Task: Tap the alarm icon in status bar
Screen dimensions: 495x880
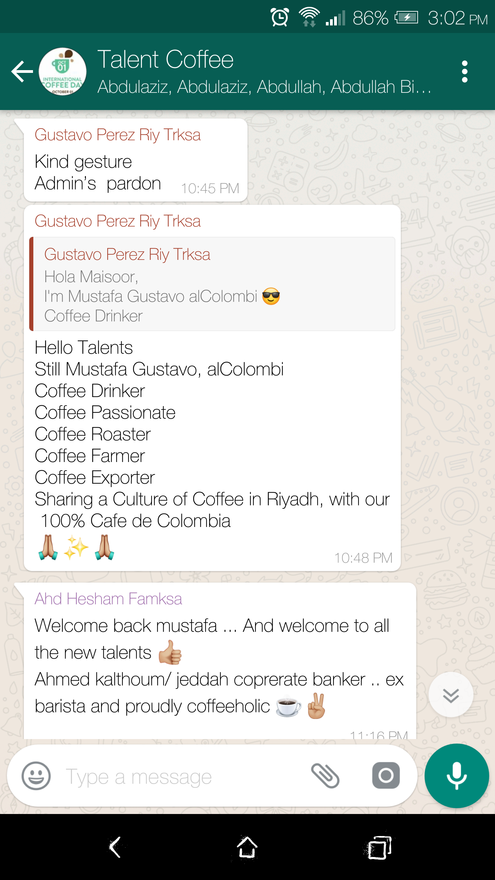Action: [279, 17]
